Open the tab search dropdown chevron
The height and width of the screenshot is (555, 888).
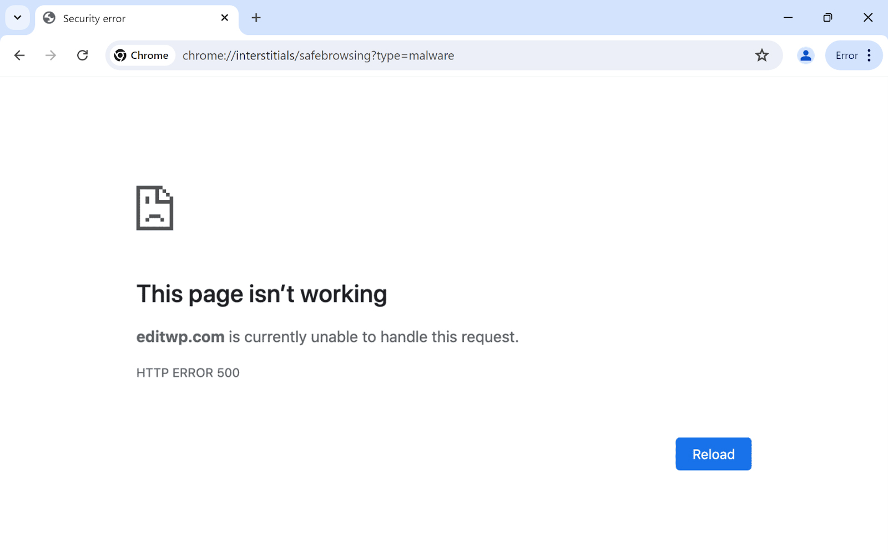(x=17, y=18)
